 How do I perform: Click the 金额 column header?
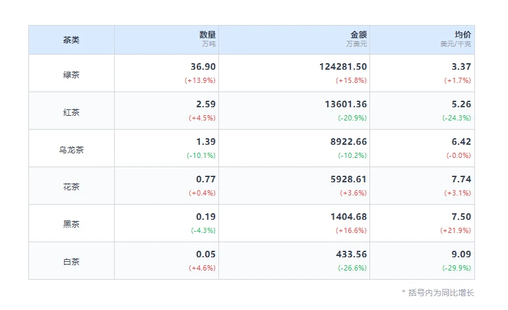pyautogui.click(x=294, y=39)
